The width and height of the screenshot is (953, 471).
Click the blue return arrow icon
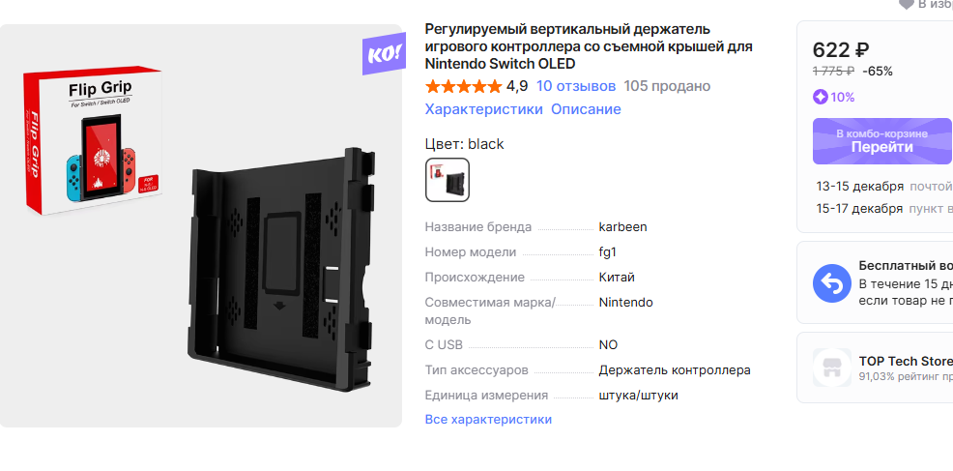click(831, 283)
